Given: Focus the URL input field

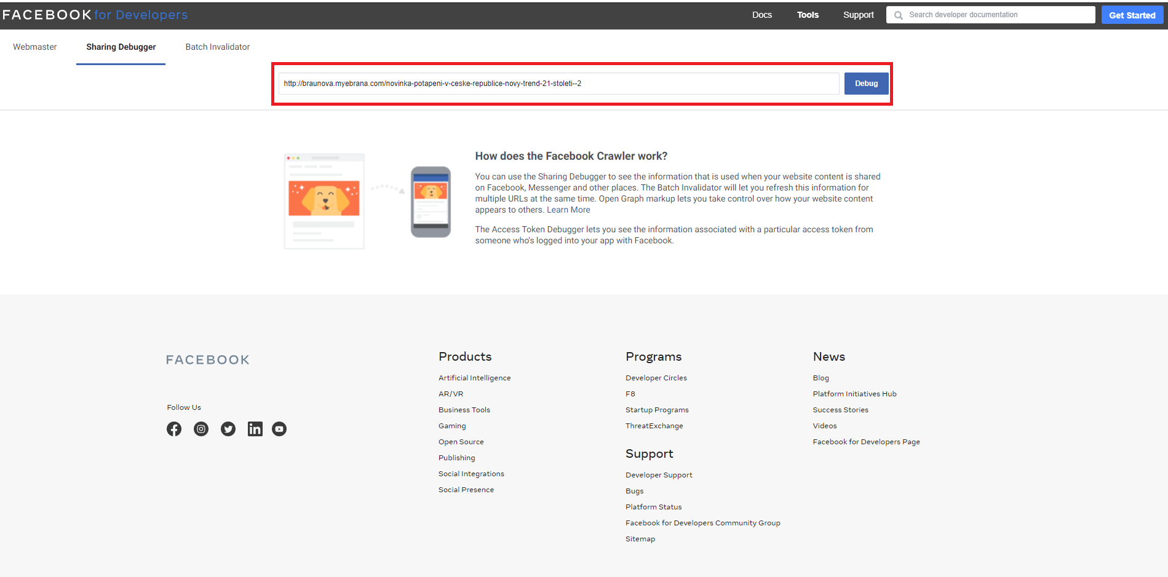Looking at the screenshot, I should (558, 84).
